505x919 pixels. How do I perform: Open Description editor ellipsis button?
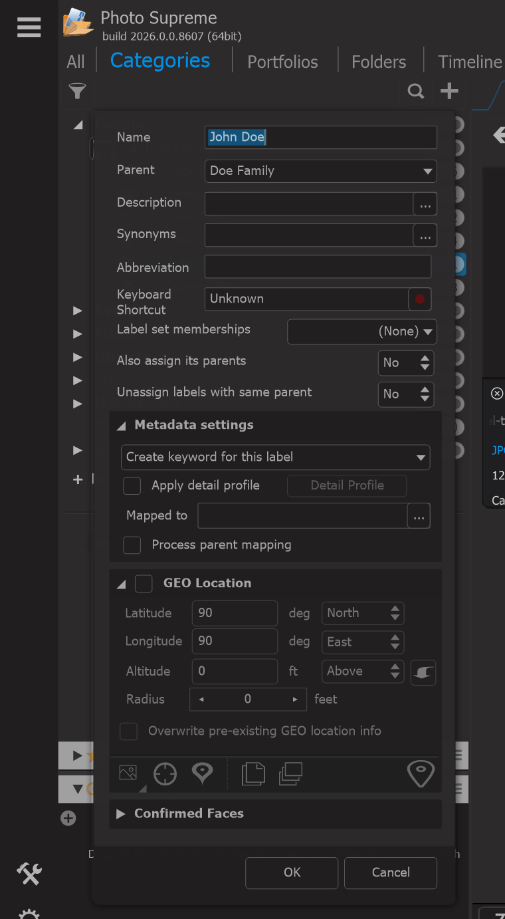425,204
